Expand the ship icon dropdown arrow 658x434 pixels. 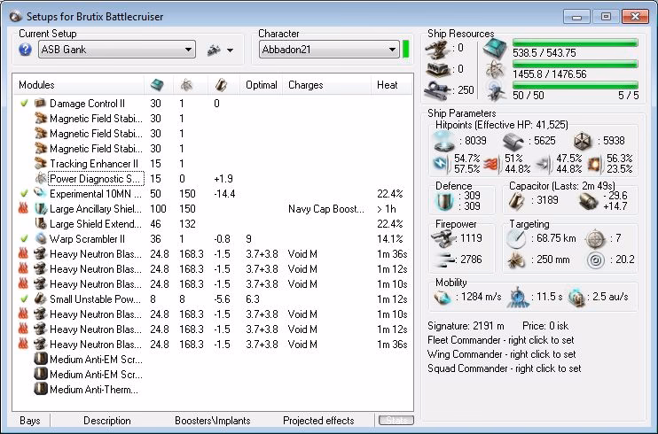[x=231, y=50]
